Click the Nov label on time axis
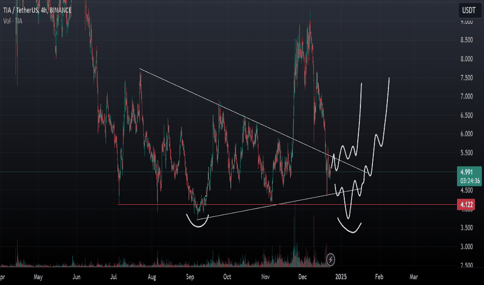 click(x=265, y=277)
